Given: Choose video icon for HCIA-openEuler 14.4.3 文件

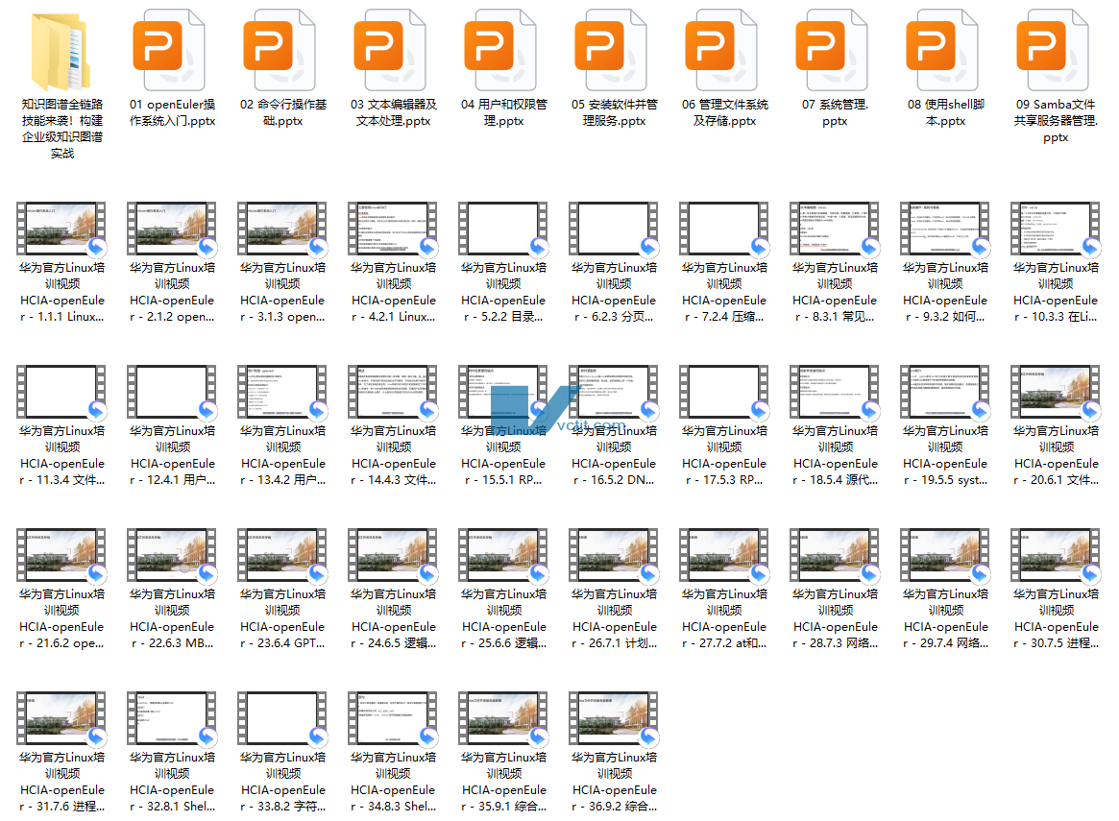Looking at the screenshot, I should pos(393,392).
